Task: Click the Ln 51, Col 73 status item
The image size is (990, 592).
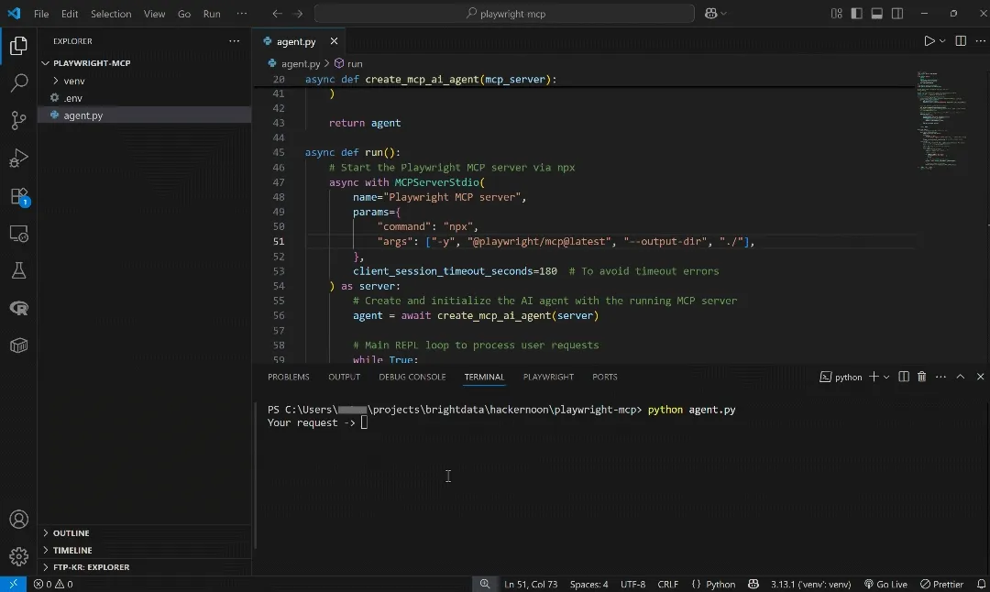Action: point(531,584)
